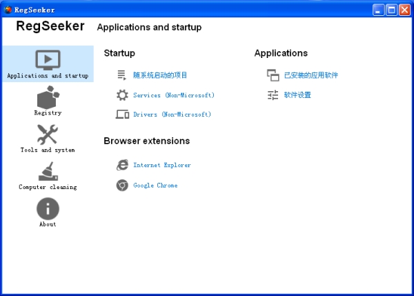This screenshot has height=296, width=414.
Task: Open Drivers (Non-Microsoft) link
Action: point(172,115)
